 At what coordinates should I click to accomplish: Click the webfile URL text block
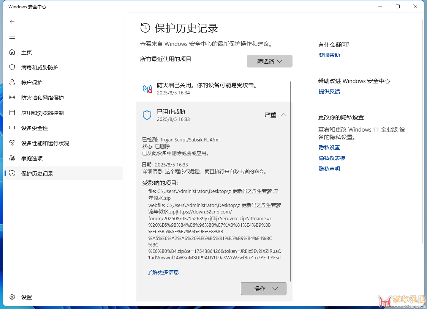(215, 232)
